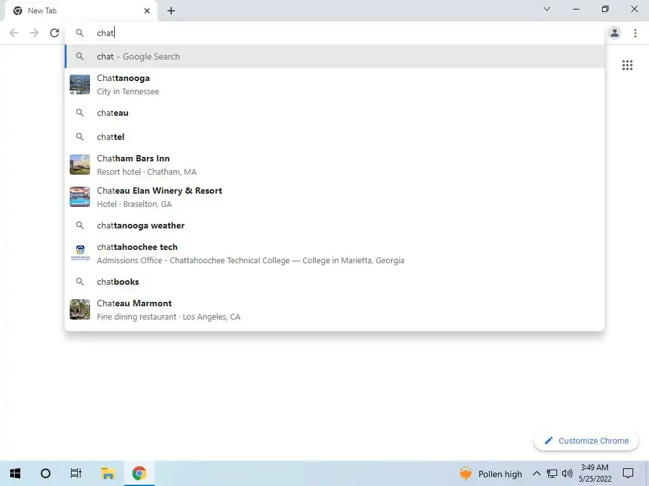Click the address bar containing 'chat'
649x486 pixels.
pos(335,33)
